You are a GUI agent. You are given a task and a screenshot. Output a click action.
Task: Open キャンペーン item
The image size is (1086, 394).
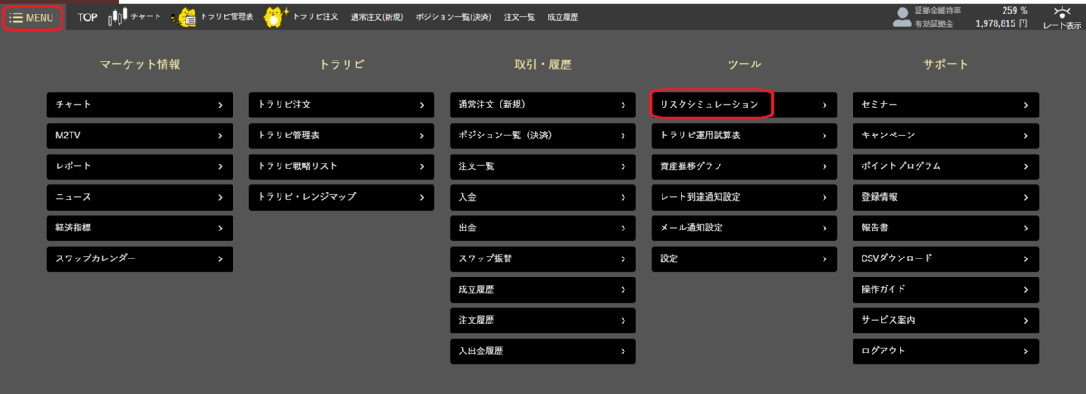pos(946,136)
